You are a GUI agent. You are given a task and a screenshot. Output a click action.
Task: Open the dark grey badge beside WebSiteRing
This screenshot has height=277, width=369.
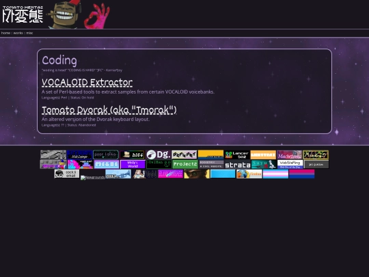(316, 164)
